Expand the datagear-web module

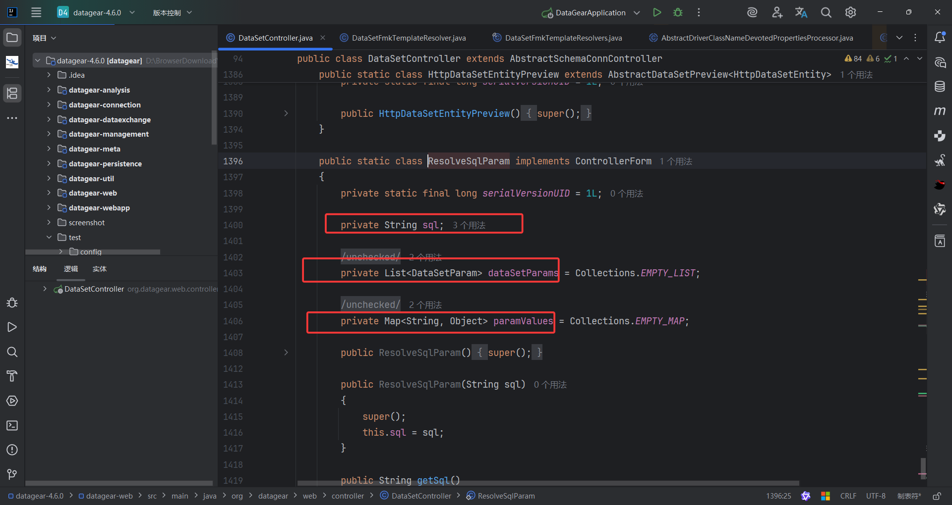coord(49,193)
